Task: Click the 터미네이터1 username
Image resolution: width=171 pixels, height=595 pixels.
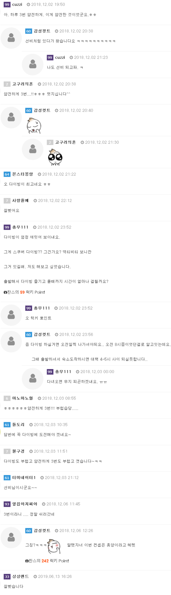Action: pyautogui.click(x=24, y=478)
